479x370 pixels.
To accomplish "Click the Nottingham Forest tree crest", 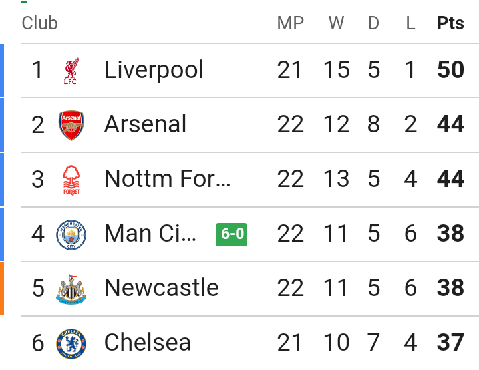I will click(x=71, y=180).
